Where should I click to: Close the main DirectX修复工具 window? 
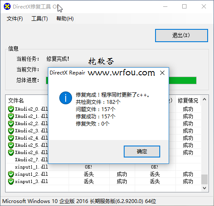(204, 6)
